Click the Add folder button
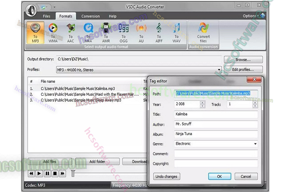The image size is (290, 193). point(97,161)
